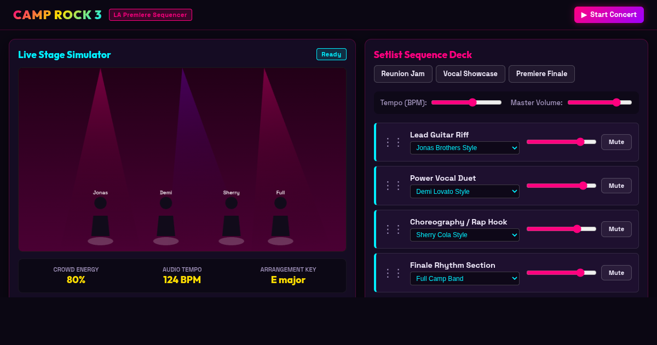The width and height of the screenshot is (657, 345).
Task: Select the Full band performer figure on stage
Action: tap(280, 217)
